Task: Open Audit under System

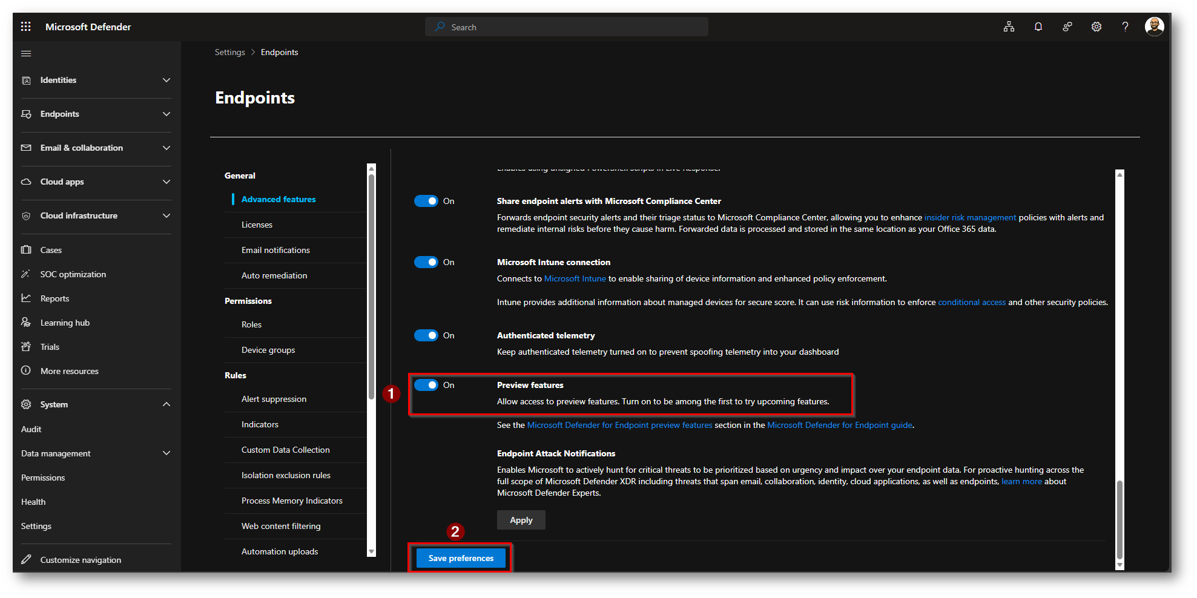Action: pyautogui.click(x=31, y=429)
